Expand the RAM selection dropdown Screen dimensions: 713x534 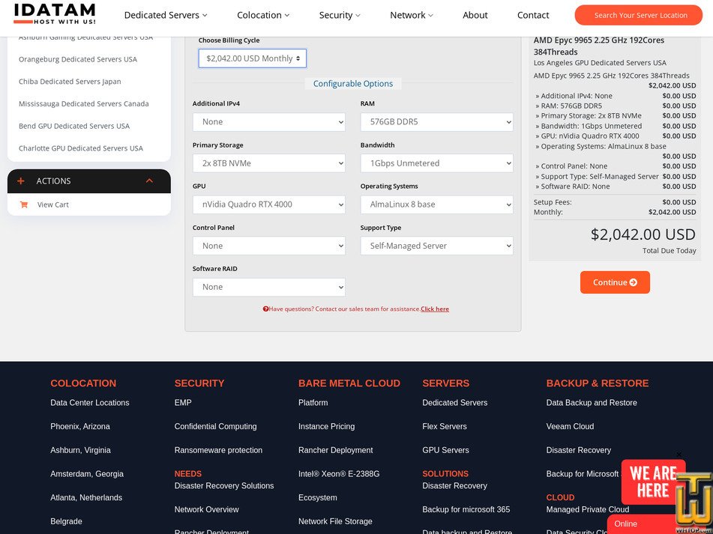point(436,122)
